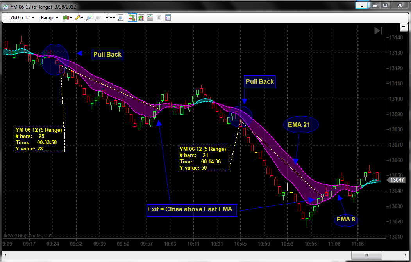Viewport: 411px width, 262px height.
Task: Click the zoom out magnifier icon
Action: (x=98, y=18)
